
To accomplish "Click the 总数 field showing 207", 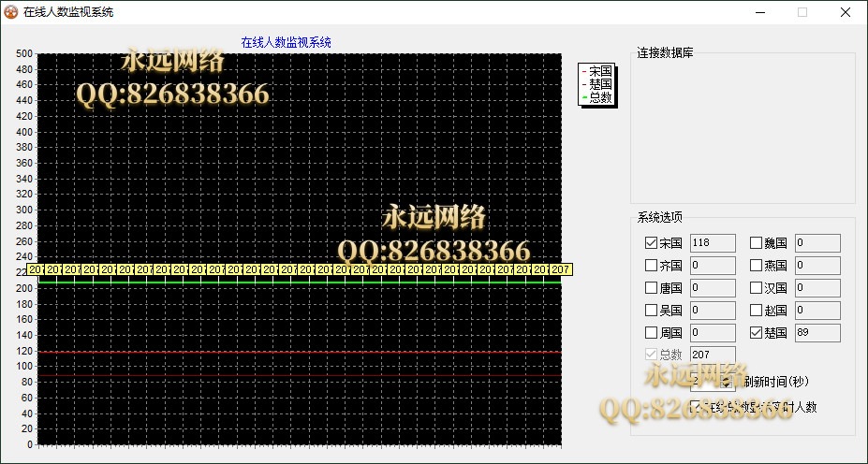I will tap(713, 355).
